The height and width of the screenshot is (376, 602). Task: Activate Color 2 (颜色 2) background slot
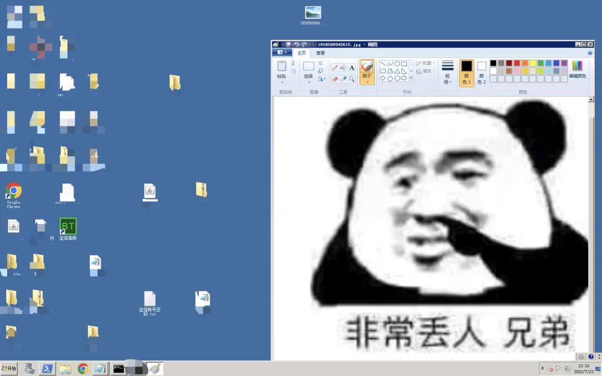tap(482, 72)
